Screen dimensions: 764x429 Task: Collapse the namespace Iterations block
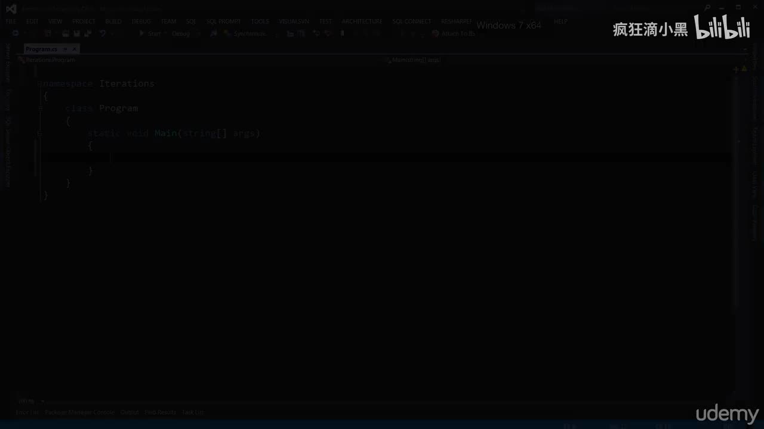tap(39, 83)
